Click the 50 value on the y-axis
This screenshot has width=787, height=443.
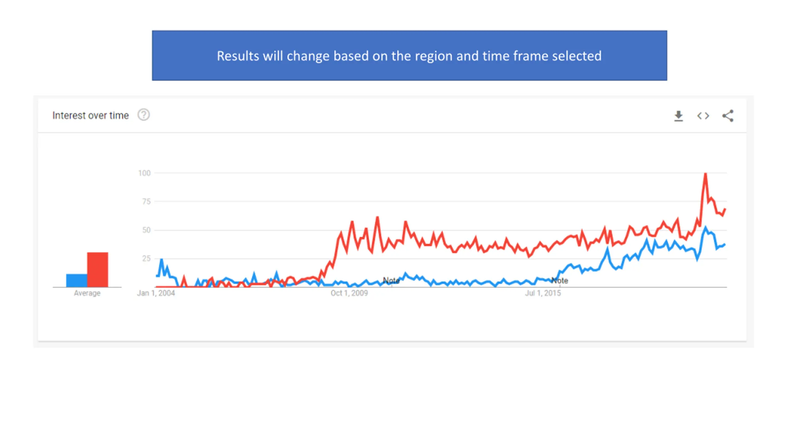pos(146,230)
